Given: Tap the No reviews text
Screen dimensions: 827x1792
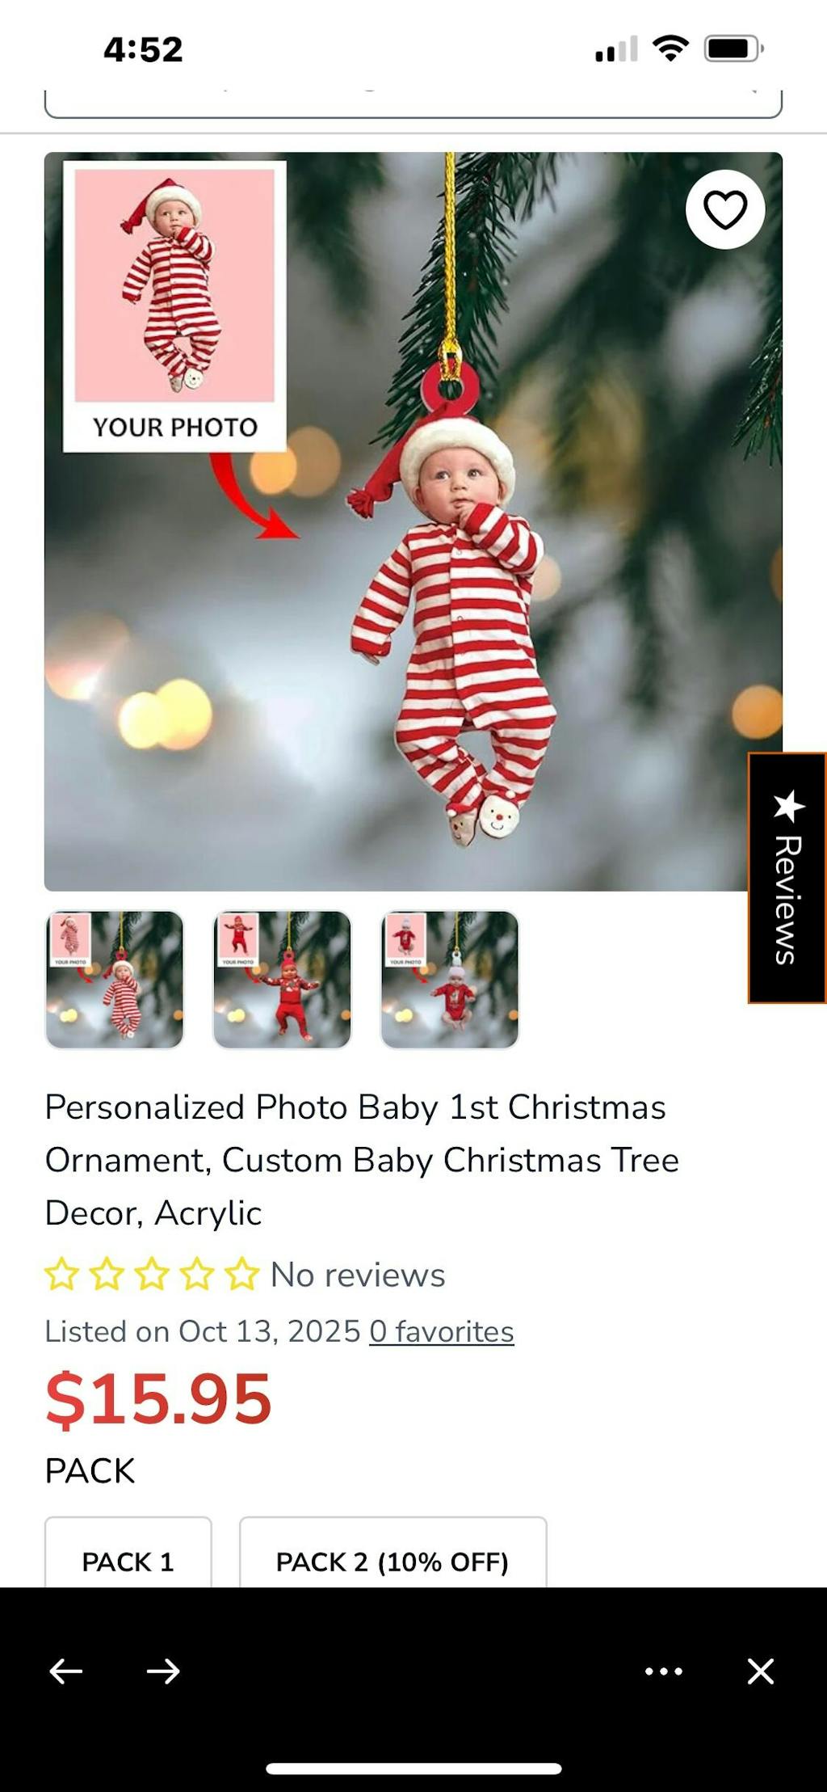Looking at the screenshot, I should point(358,1275).
